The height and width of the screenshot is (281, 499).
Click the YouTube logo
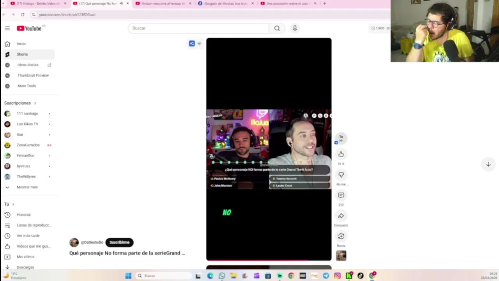(29, 28)
